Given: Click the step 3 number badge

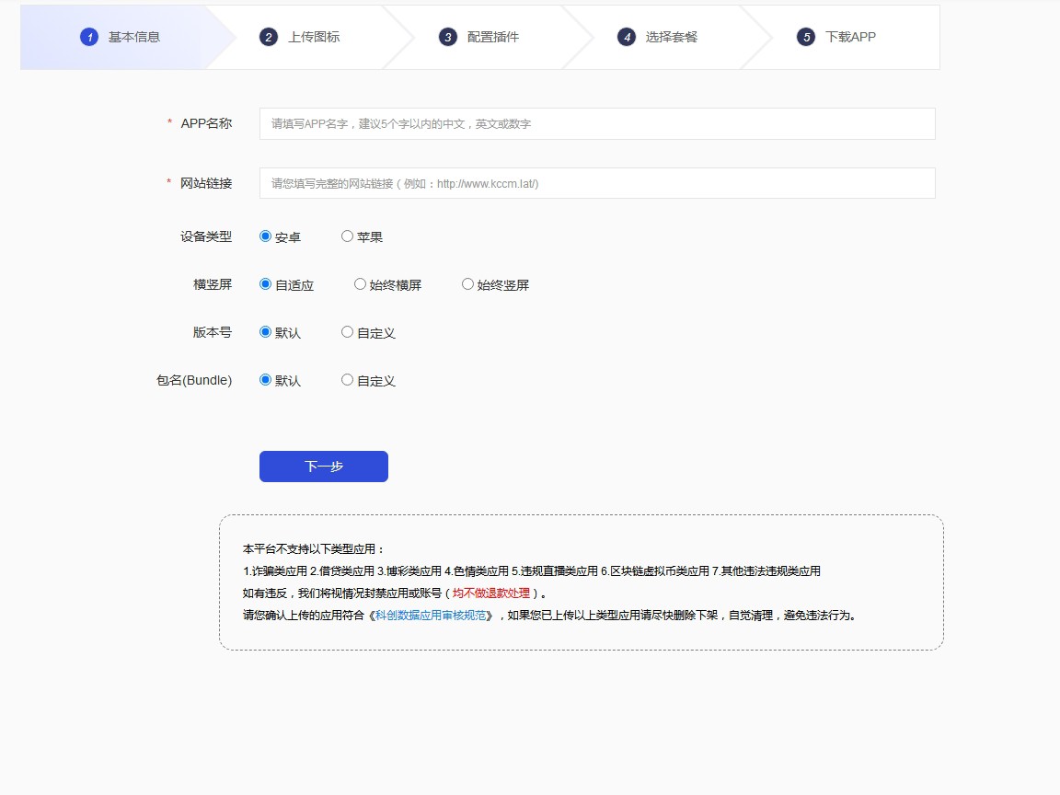Looking at the screenshot, I should coord(447,37).
